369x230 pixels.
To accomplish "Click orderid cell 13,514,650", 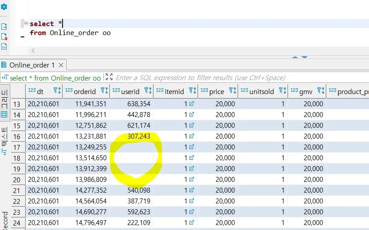I will [86, 158].
